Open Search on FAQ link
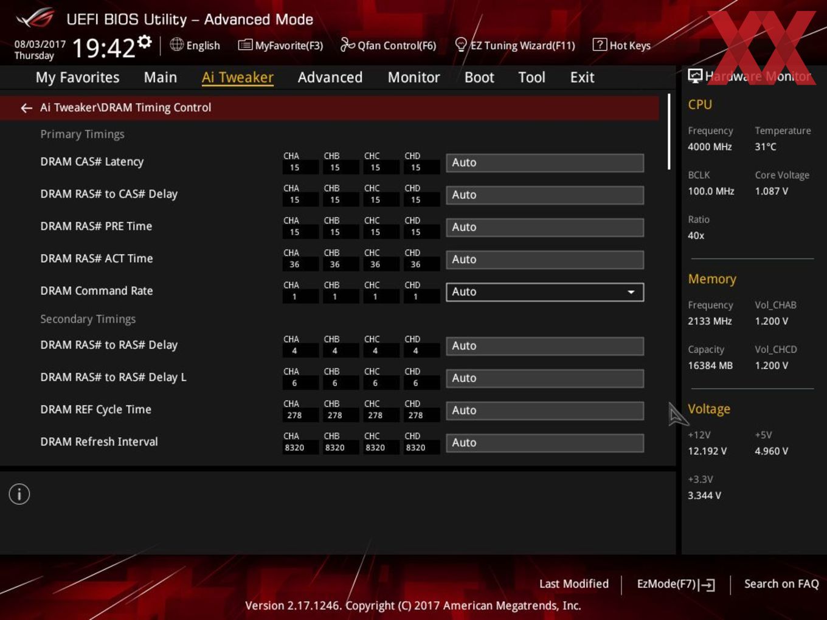Image resolution: width=827 pixels, height=620 pixels. click(x=781, y=584)
